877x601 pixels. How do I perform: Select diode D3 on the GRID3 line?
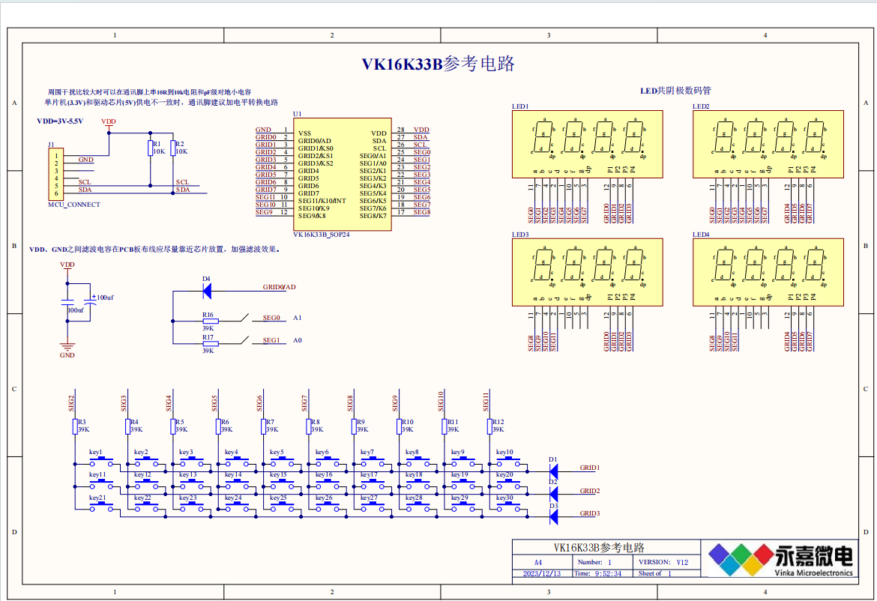tap(553, 517)
